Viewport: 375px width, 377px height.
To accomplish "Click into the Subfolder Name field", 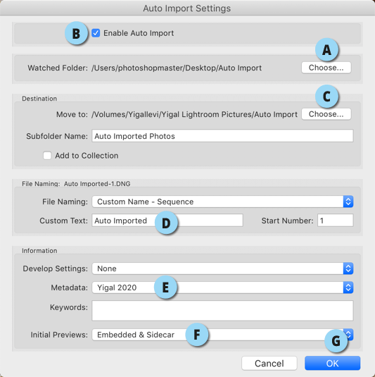I will [222, 136].
